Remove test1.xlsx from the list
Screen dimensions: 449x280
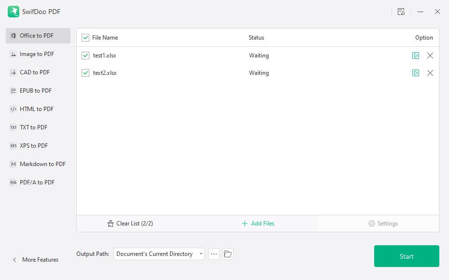(x=430, y=56)
